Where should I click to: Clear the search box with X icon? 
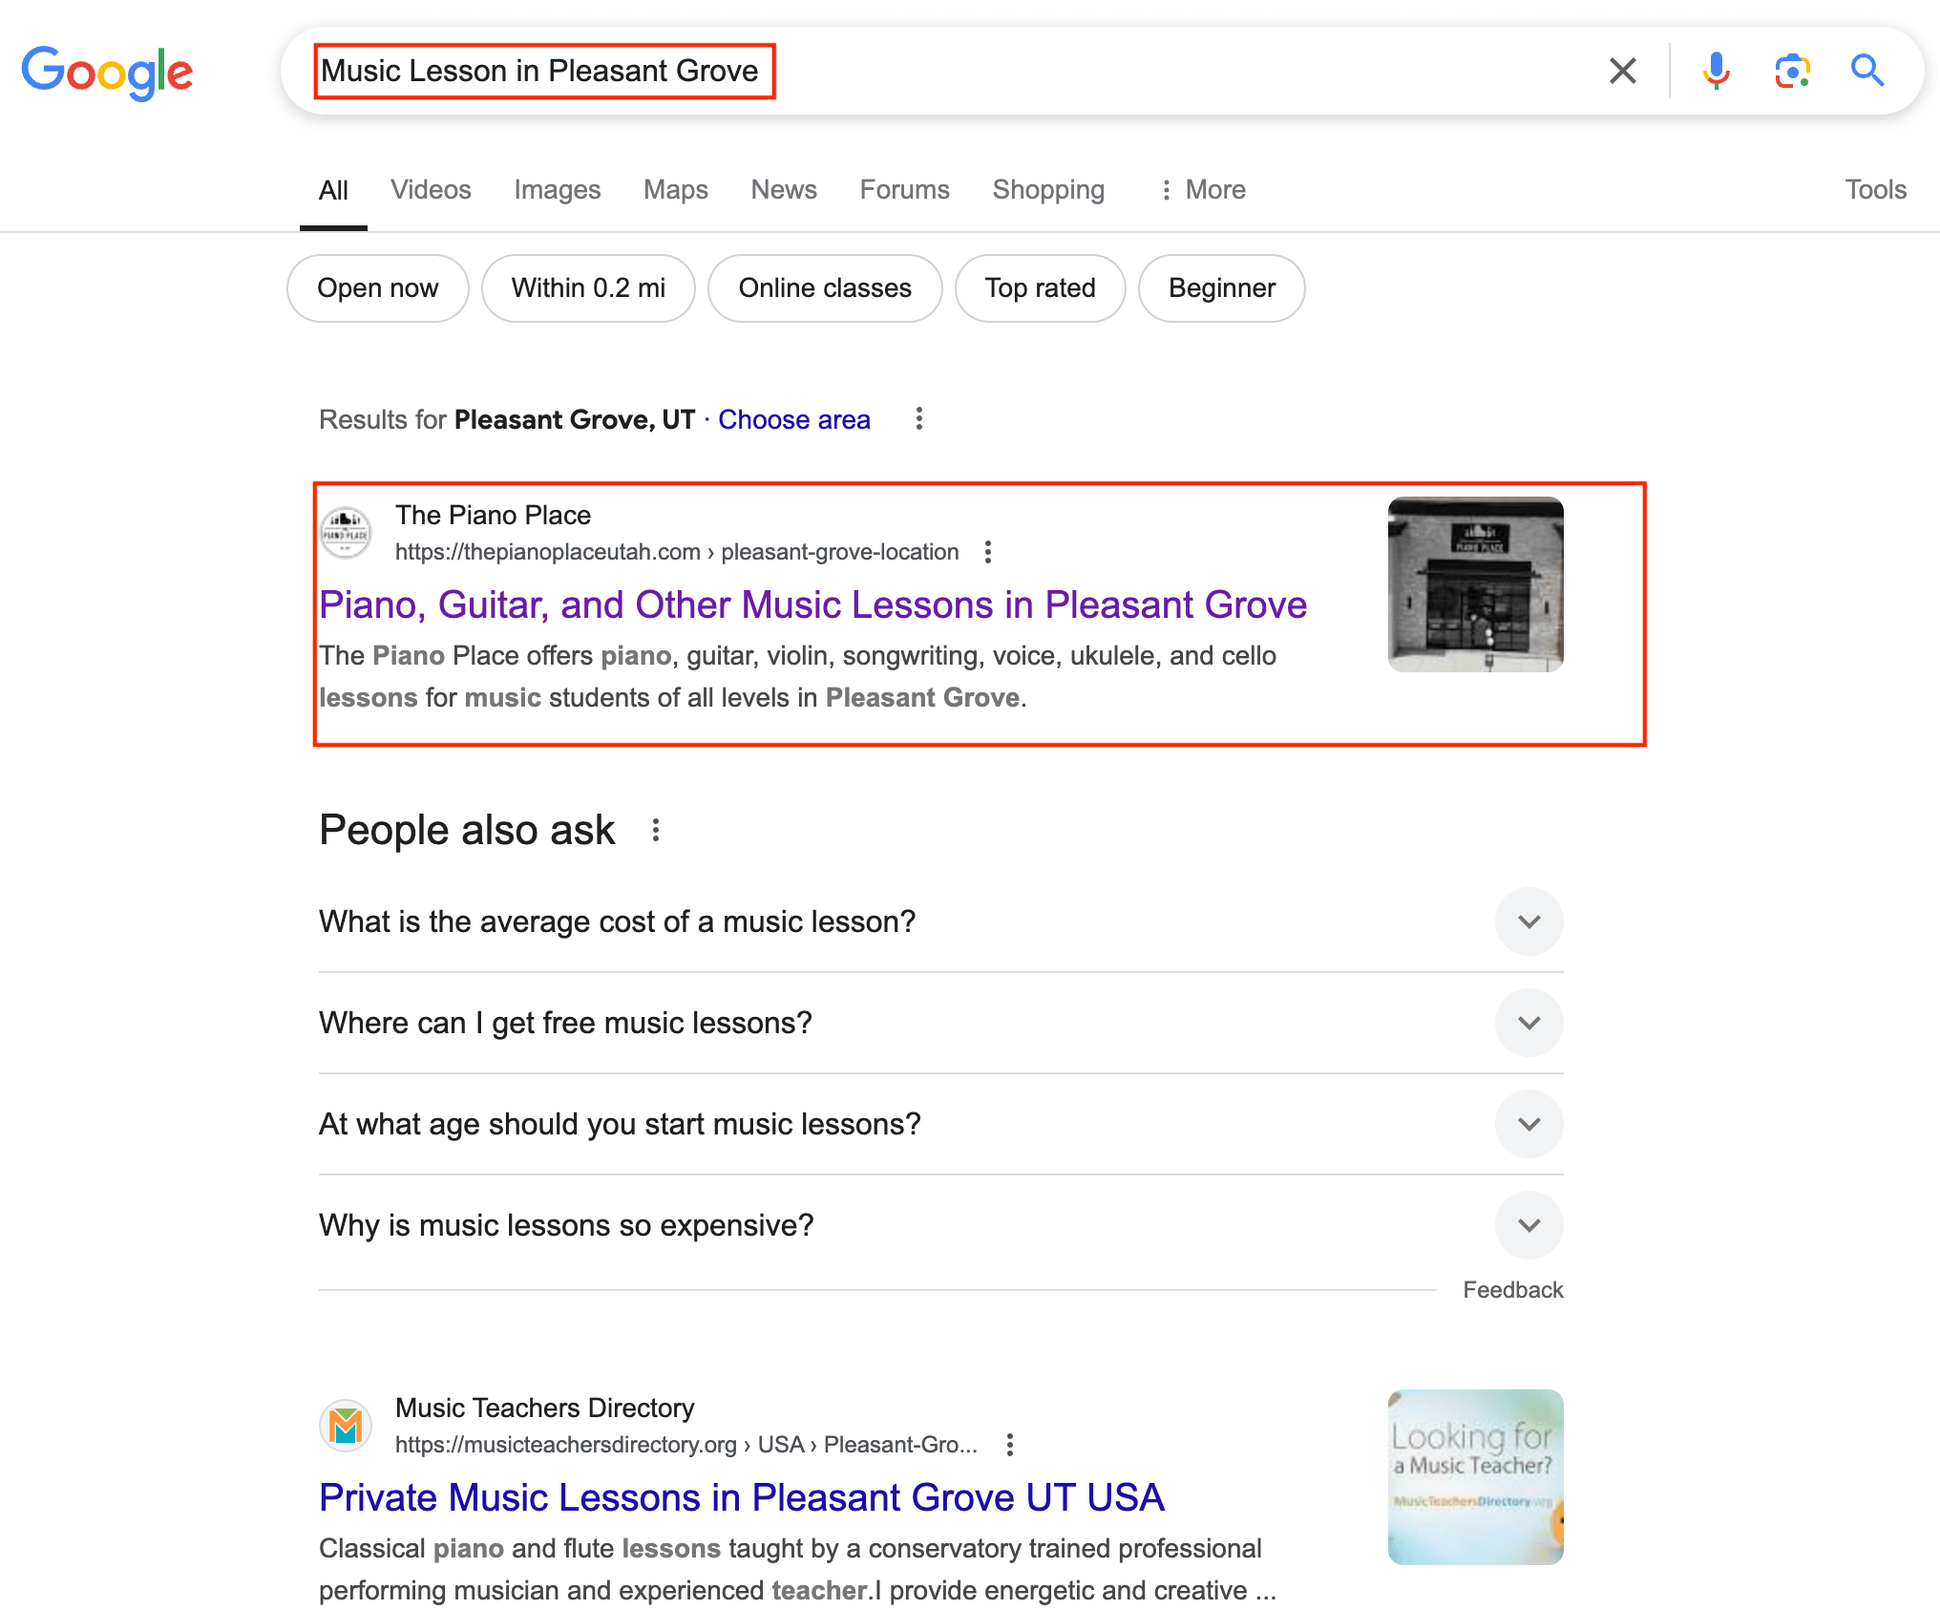point(1622,71)
